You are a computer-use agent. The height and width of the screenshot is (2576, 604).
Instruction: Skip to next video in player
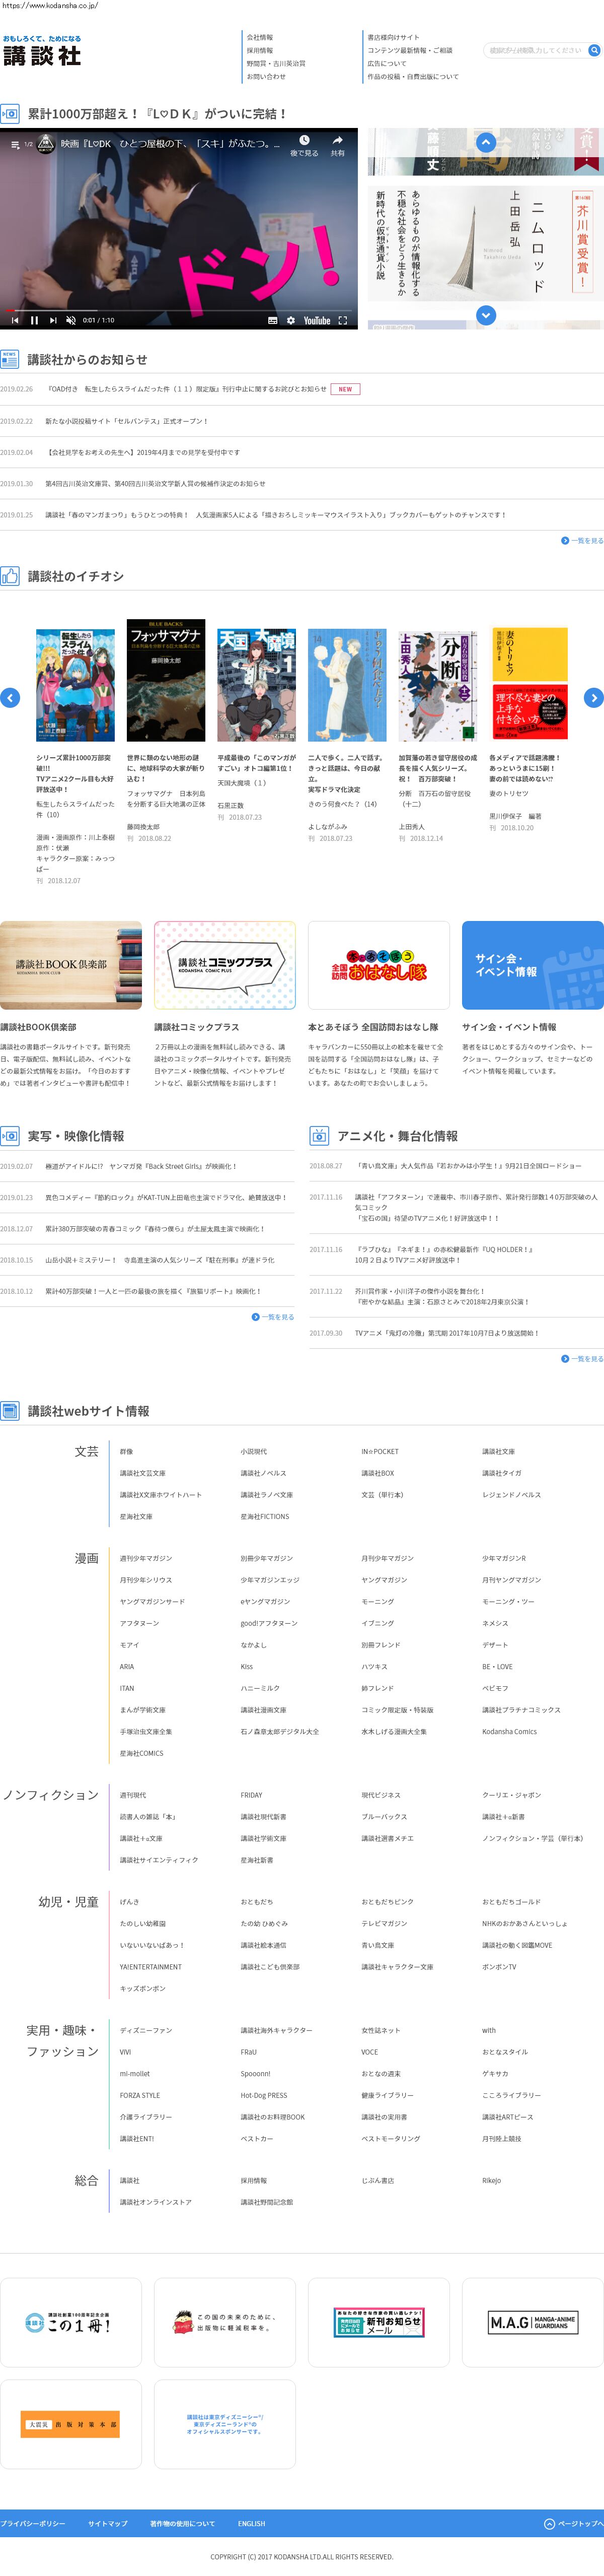click(x=53, y=321)
